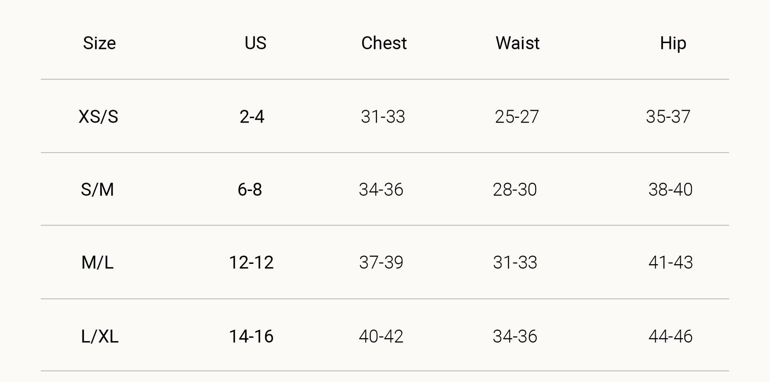This screenshot has width=770, height=382.
Task: Click hip measurement 41-43
Action: click(670, 262)
